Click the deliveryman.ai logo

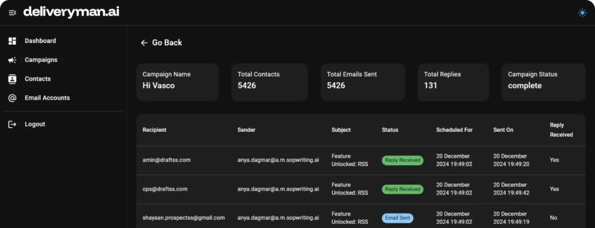(71, 12)
